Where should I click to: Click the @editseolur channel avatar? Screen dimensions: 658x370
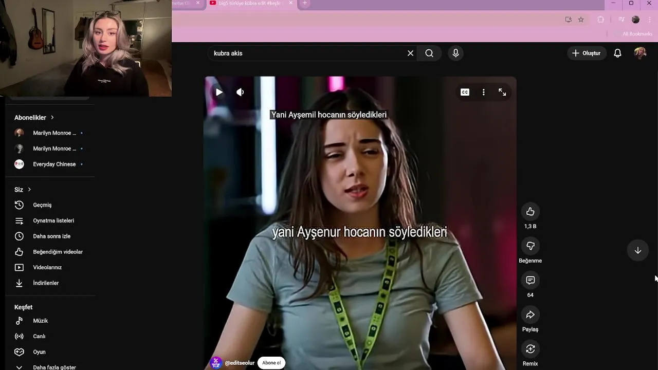(216, 363)
